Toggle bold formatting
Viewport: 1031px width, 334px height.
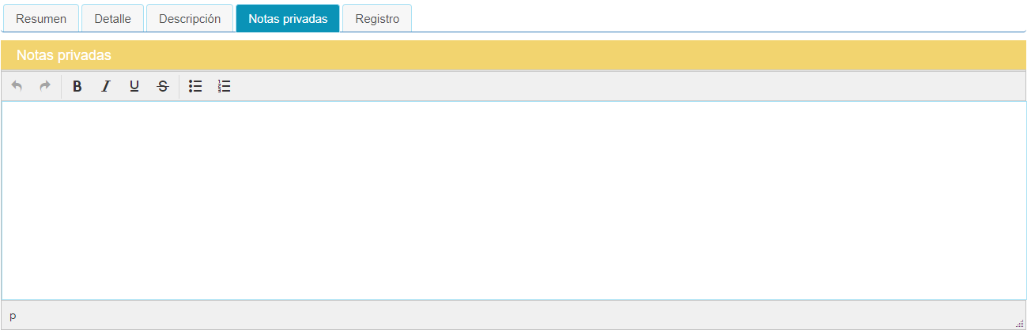point(77,86)
